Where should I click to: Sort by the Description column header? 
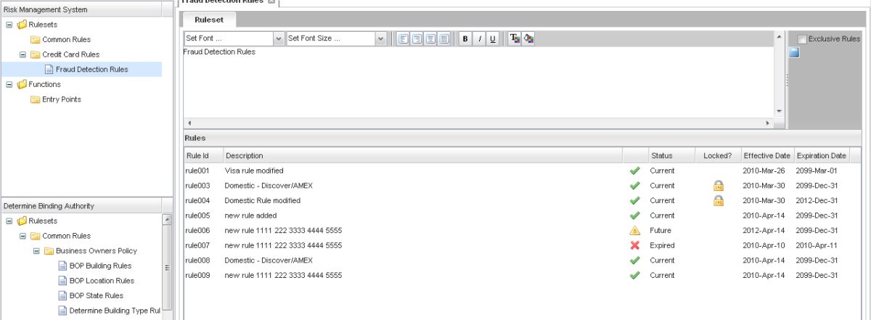click(x=422, y=155)
